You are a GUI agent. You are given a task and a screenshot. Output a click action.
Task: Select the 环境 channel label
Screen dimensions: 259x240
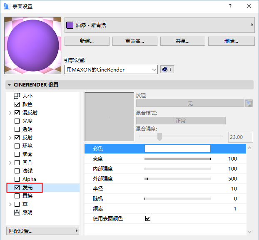coord(27,146)
